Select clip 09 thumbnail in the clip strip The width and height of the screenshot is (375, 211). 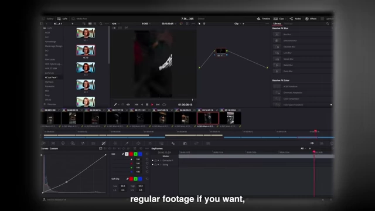click(x=230, y=118)
